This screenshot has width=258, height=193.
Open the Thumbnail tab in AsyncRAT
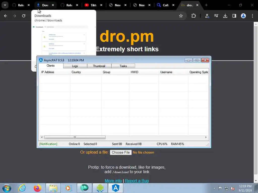99,66
